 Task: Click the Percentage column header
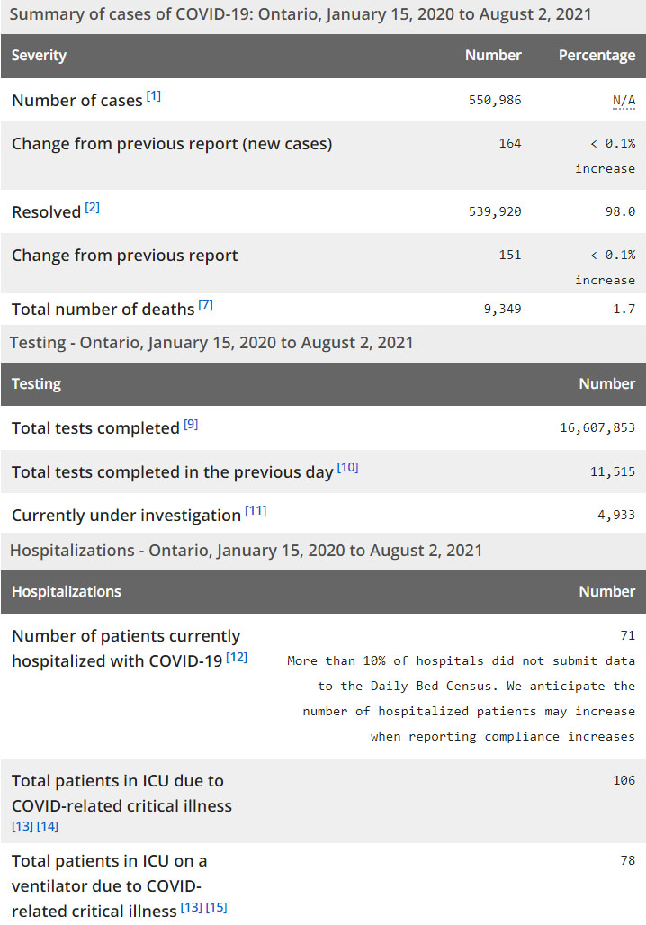(x=597, y=56)
